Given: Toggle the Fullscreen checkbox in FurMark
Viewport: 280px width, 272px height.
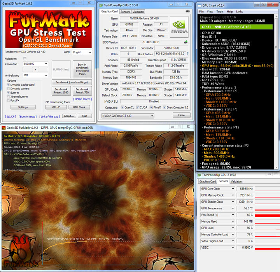Looking at the screenshot, I should coord(24,59).
